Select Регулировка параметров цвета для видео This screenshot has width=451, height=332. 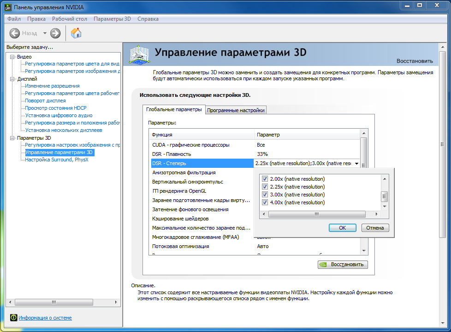coord(72,64)
